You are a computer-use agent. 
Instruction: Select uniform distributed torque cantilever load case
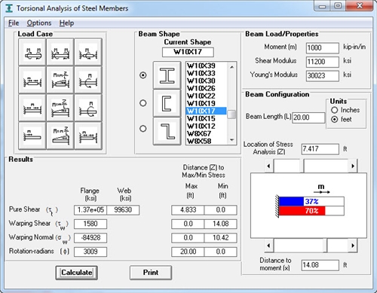(32, 136)
